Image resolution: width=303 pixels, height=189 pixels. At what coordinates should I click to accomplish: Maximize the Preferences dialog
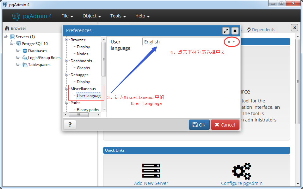pyautogui.click(x=226, y=31)
